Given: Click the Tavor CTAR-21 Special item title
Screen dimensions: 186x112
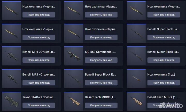Looking at the screenshot, I should point(38,97).
